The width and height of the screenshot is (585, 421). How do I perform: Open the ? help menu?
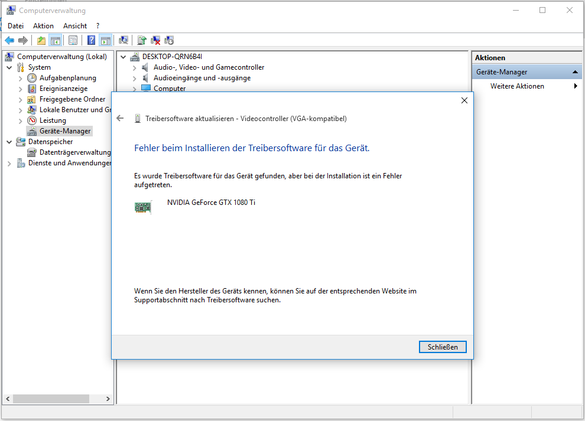[x=97, y=26]
